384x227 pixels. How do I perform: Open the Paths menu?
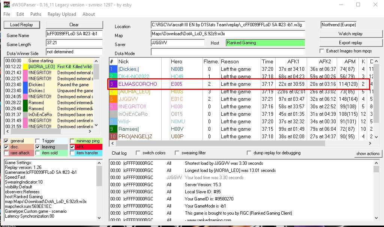(36, 14)
